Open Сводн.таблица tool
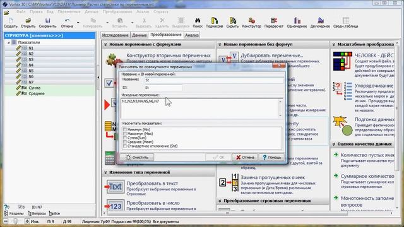The width and height of the screenshot is (404, 227). tap(345, 21)
